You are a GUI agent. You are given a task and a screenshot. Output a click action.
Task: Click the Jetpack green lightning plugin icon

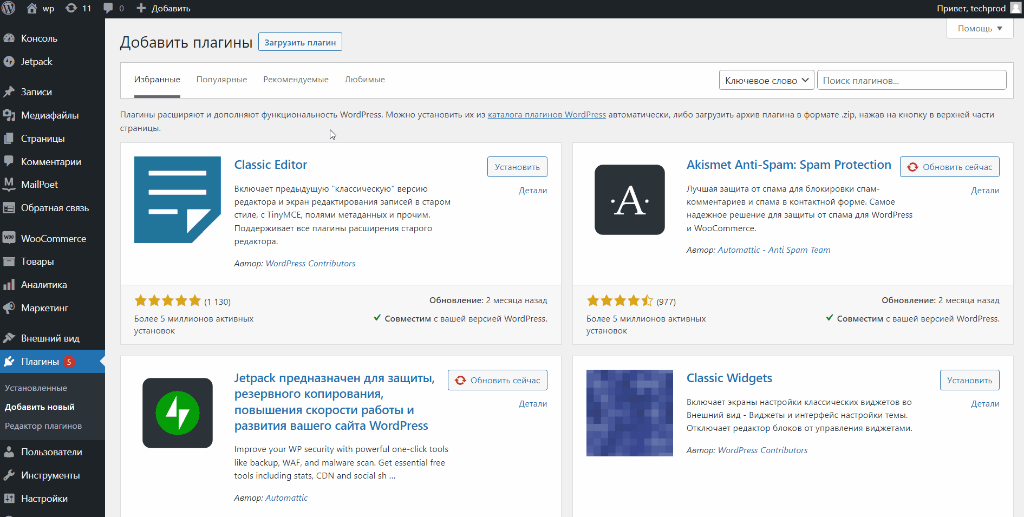tap(177, 413)
